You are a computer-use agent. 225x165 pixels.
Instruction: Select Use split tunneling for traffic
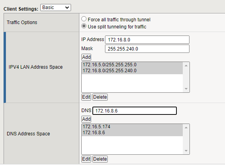[84, 26]
